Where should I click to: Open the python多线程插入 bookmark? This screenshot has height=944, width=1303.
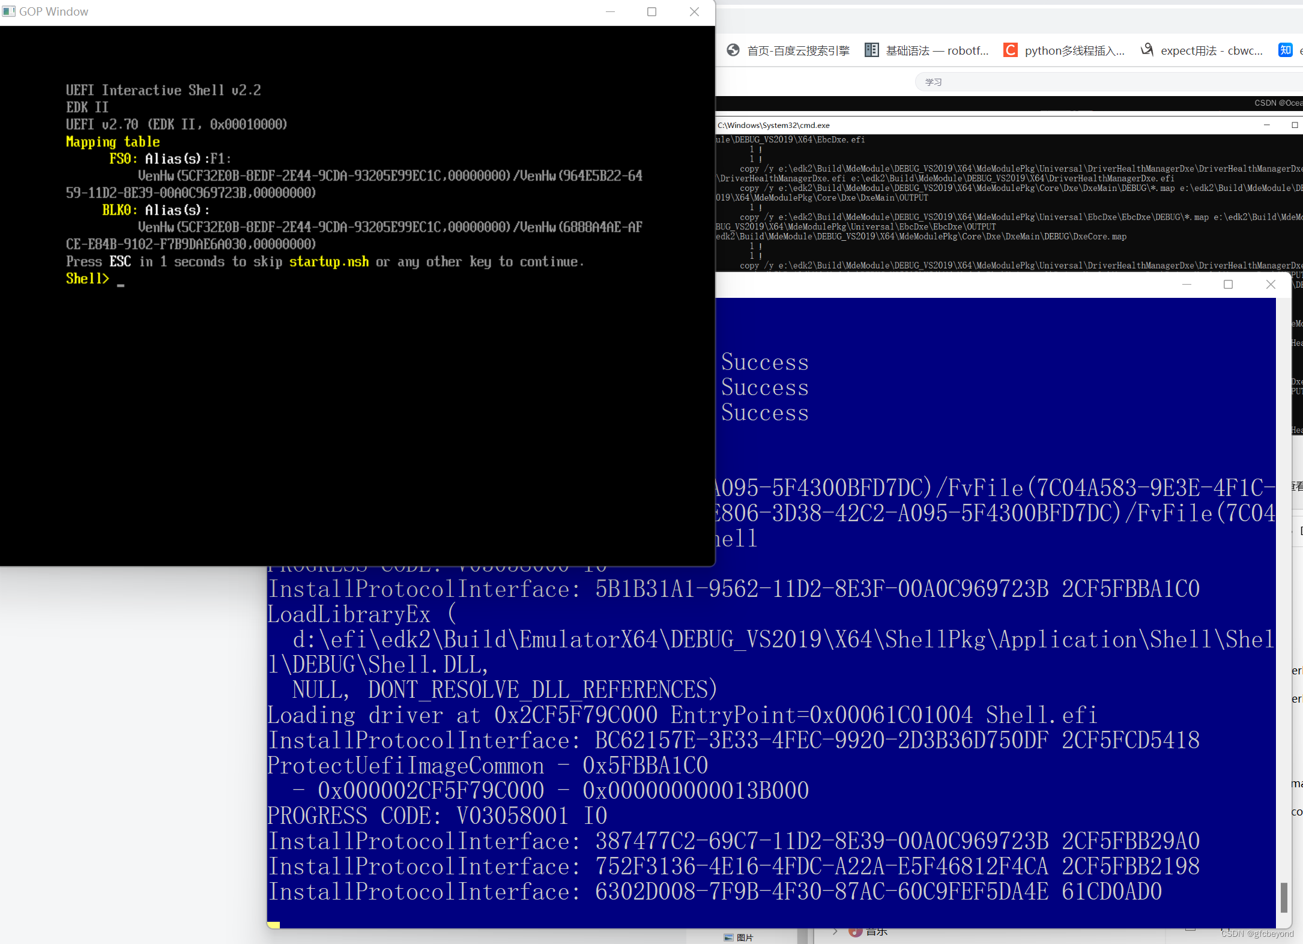tap(1075, 50)
